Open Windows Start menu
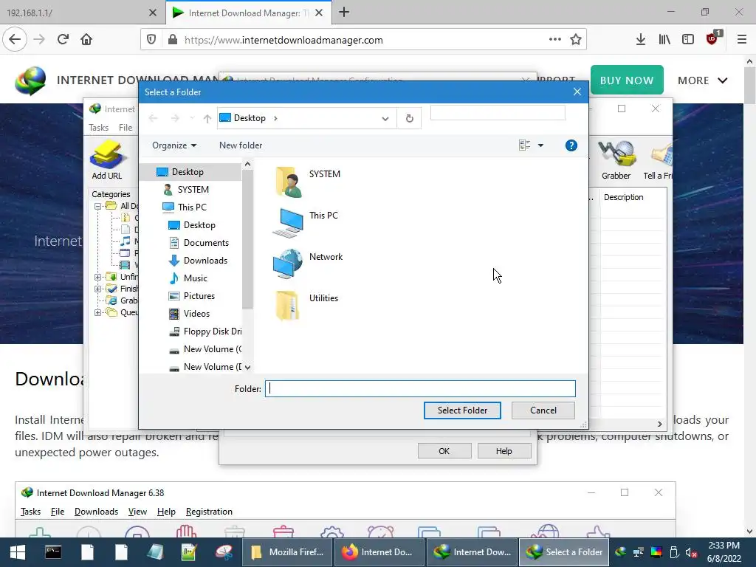 coord(18,552)
